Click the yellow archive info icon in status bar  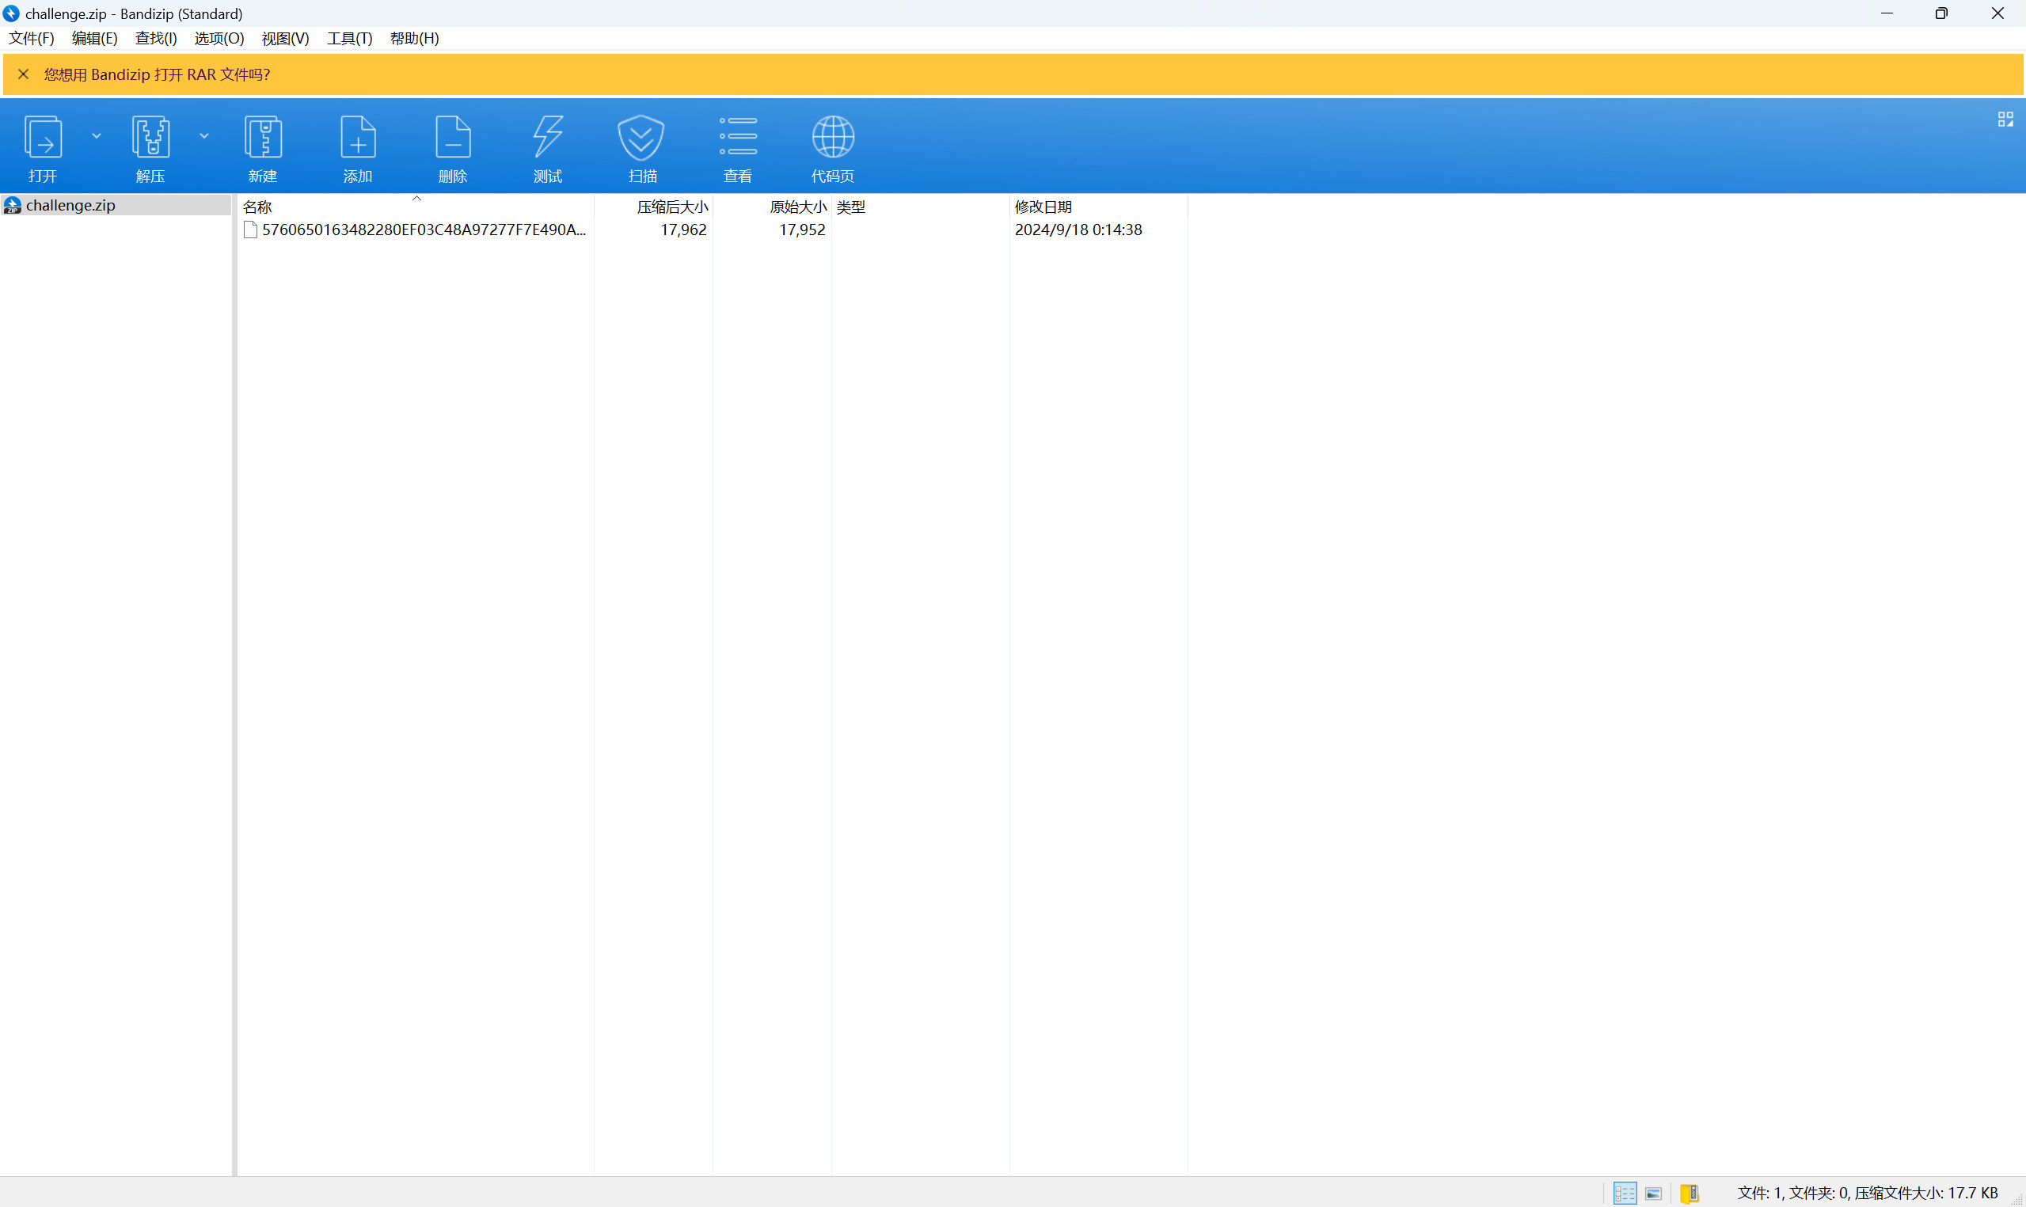[x=1690, y=1194]
